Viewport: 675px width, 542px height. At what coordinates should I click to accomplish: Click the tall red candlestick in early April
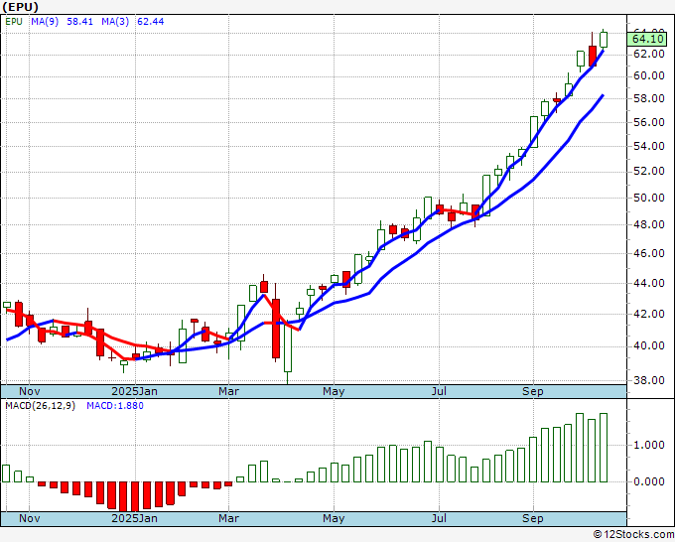point(276,329)
